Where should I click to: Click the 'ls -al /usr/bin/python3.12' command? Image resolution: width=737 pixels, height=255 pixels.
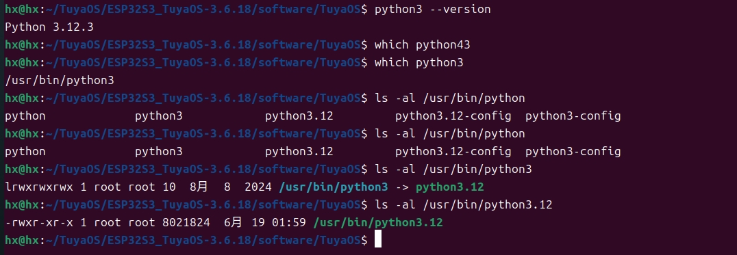click(464, 205)
